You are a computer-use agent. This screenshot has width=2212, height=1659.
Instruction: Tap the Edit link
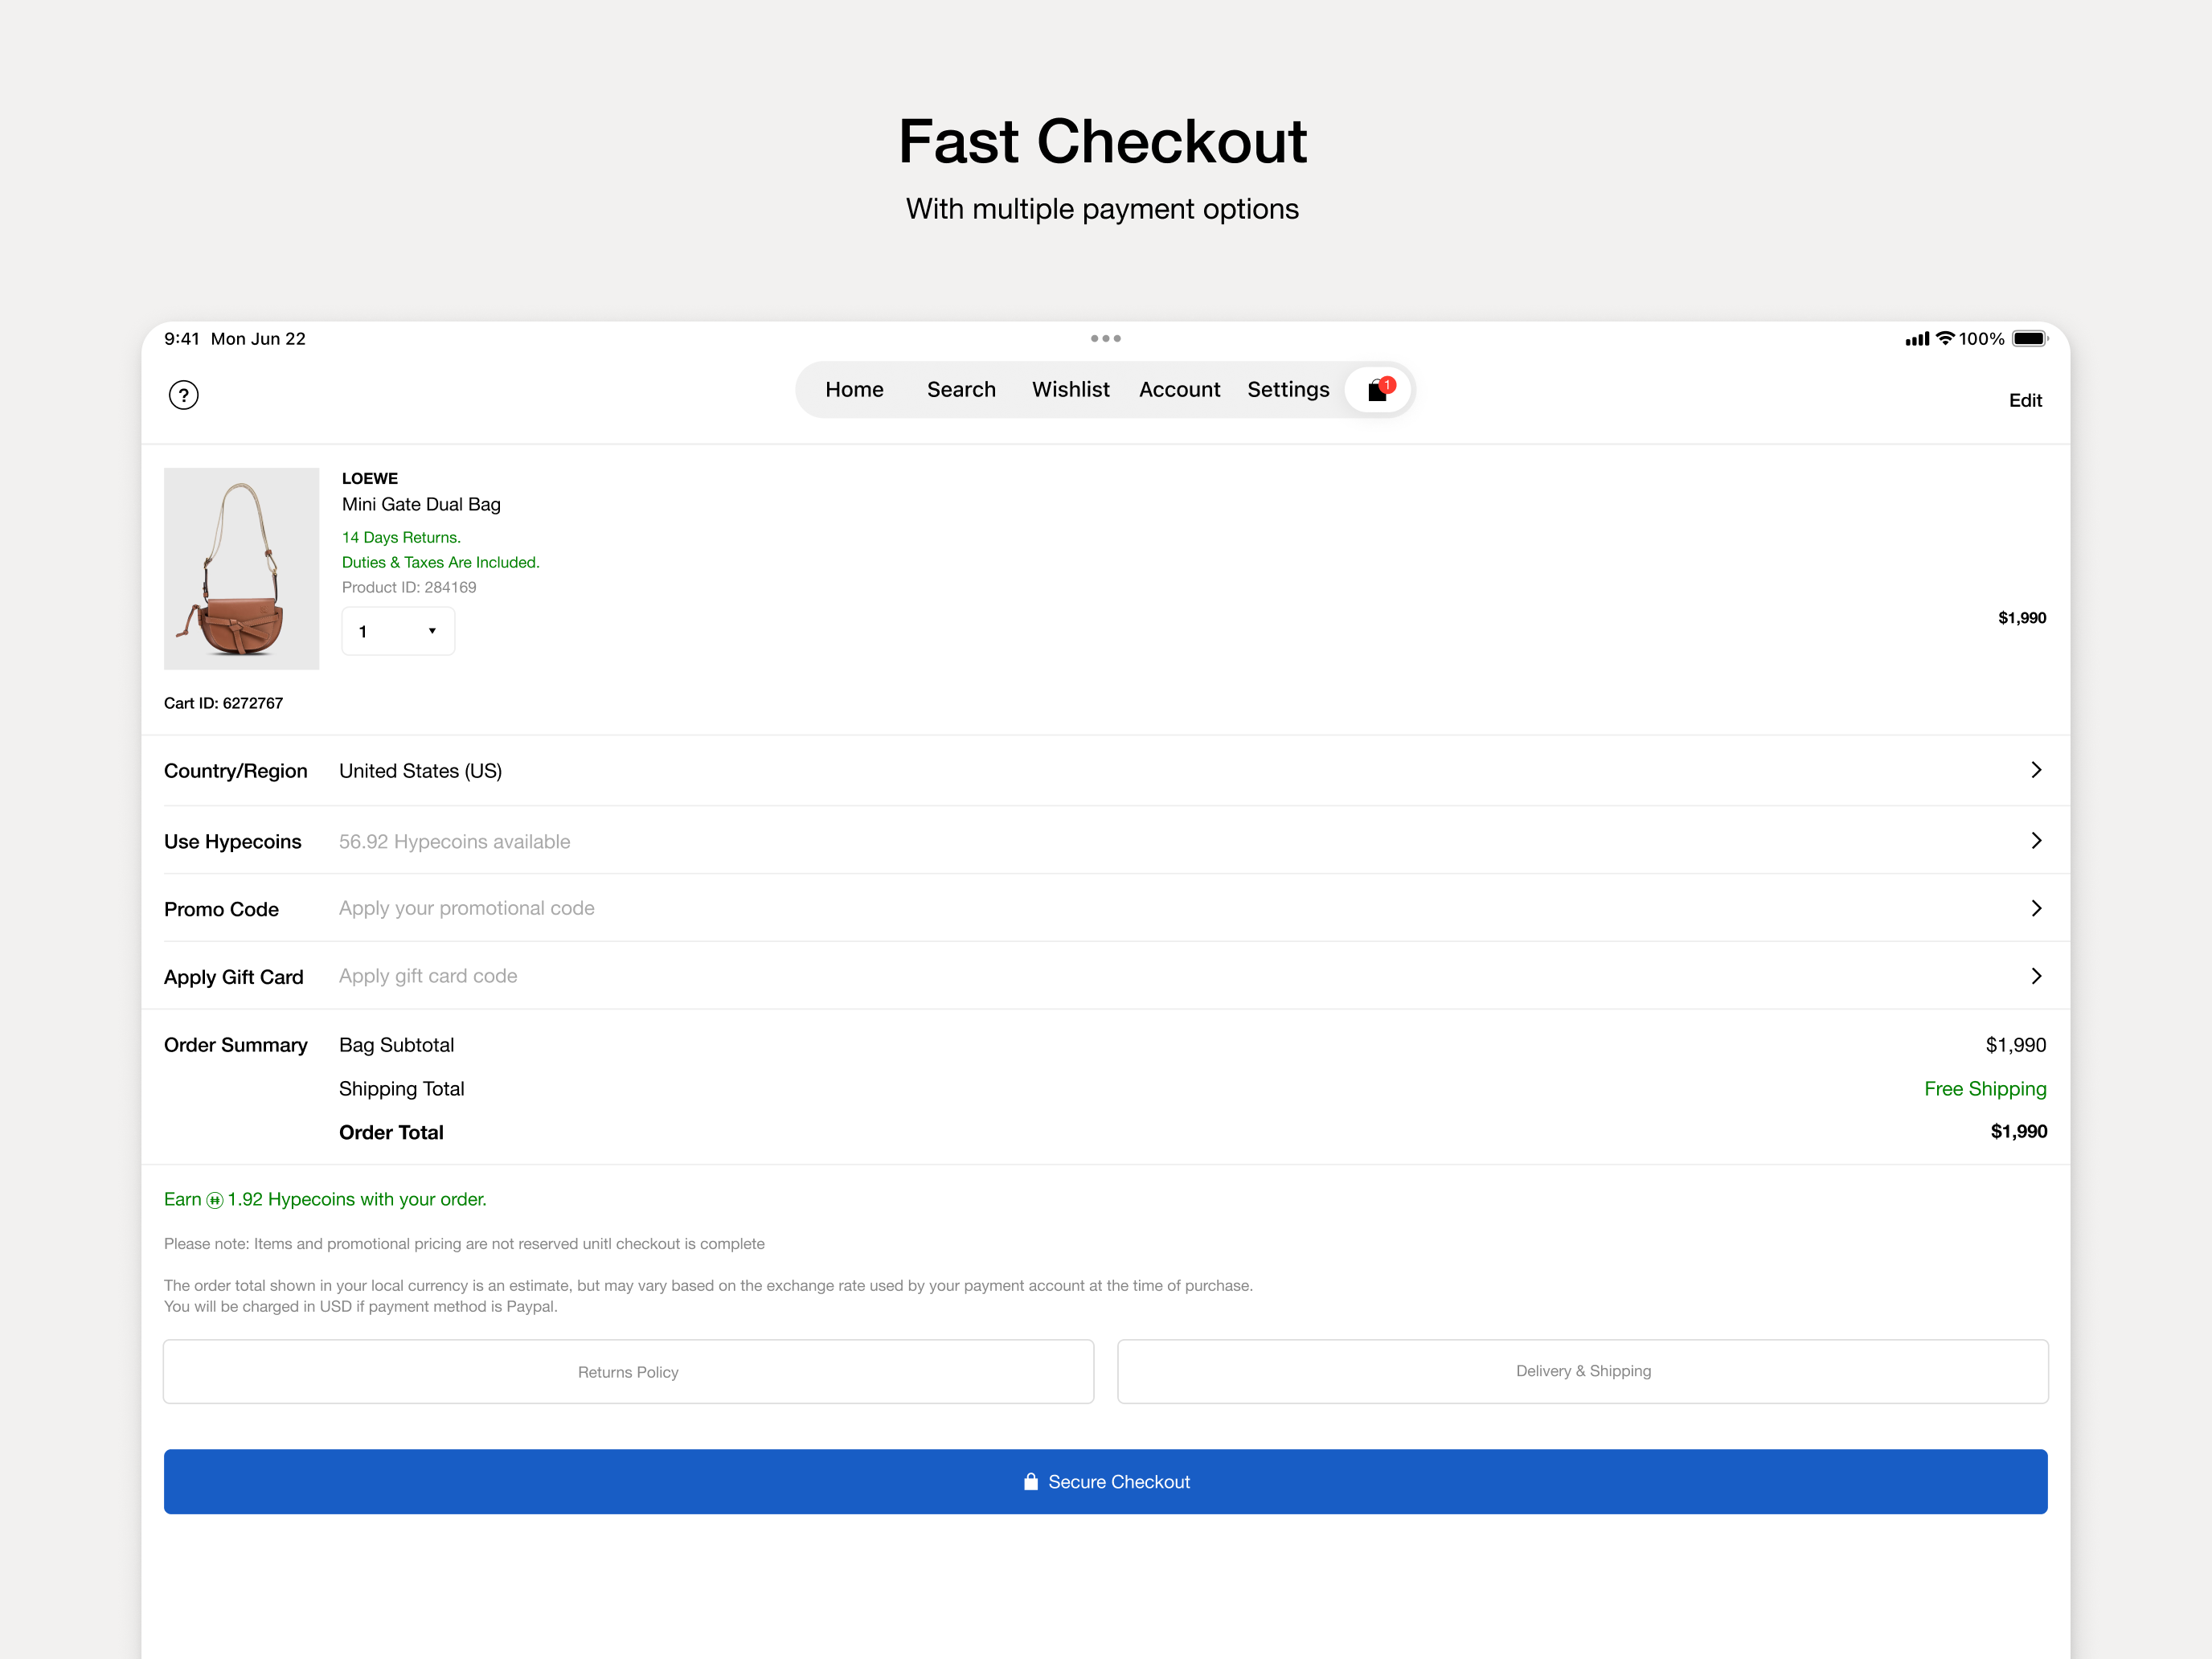[2025, 401]
